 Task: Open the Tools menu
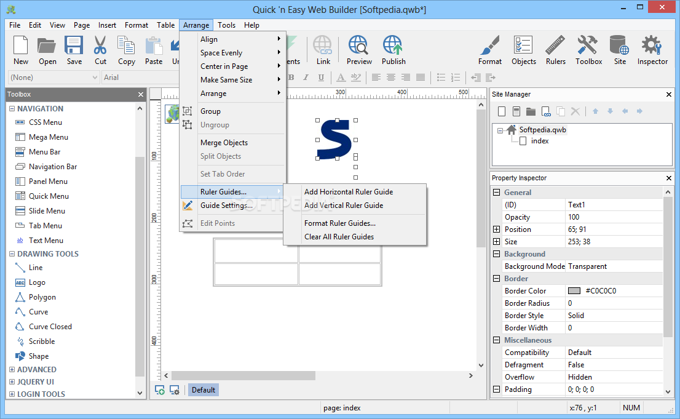coord(226,25)
